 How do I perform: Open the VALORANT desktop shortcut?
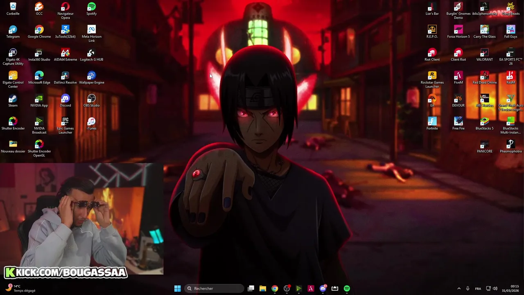485,55
